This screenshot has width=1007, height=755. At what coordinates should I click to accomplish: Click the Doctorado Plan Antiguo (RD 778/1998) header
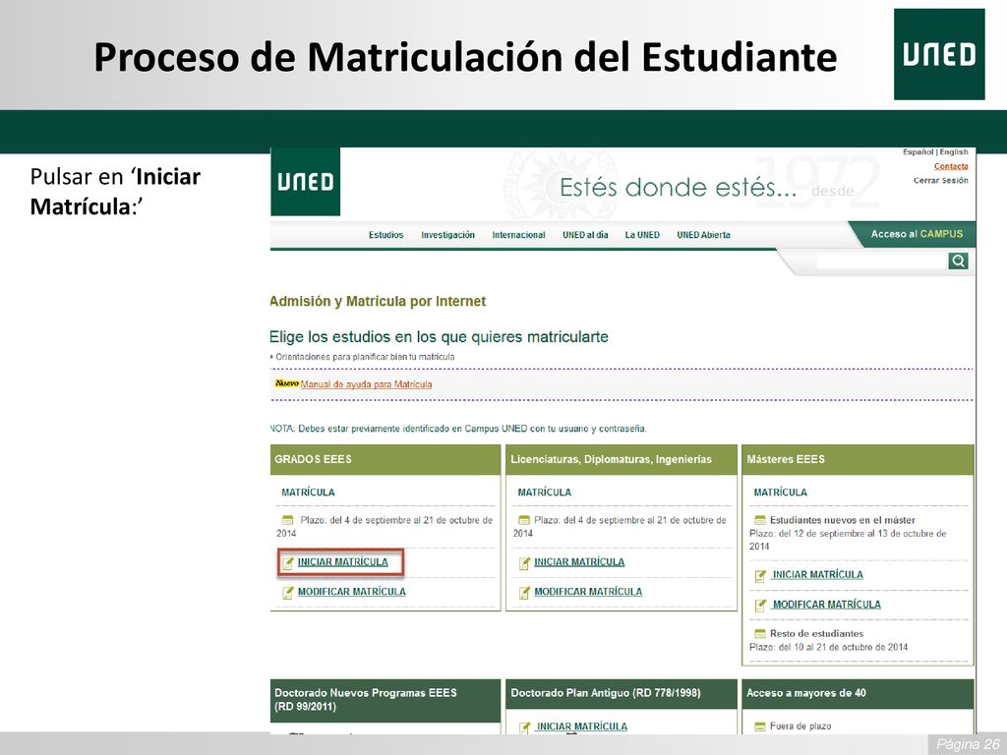622,694
